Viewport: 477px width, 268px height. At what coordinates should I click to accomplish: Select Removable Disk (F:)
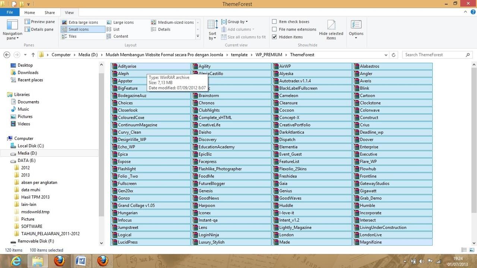tap(36, 241)
